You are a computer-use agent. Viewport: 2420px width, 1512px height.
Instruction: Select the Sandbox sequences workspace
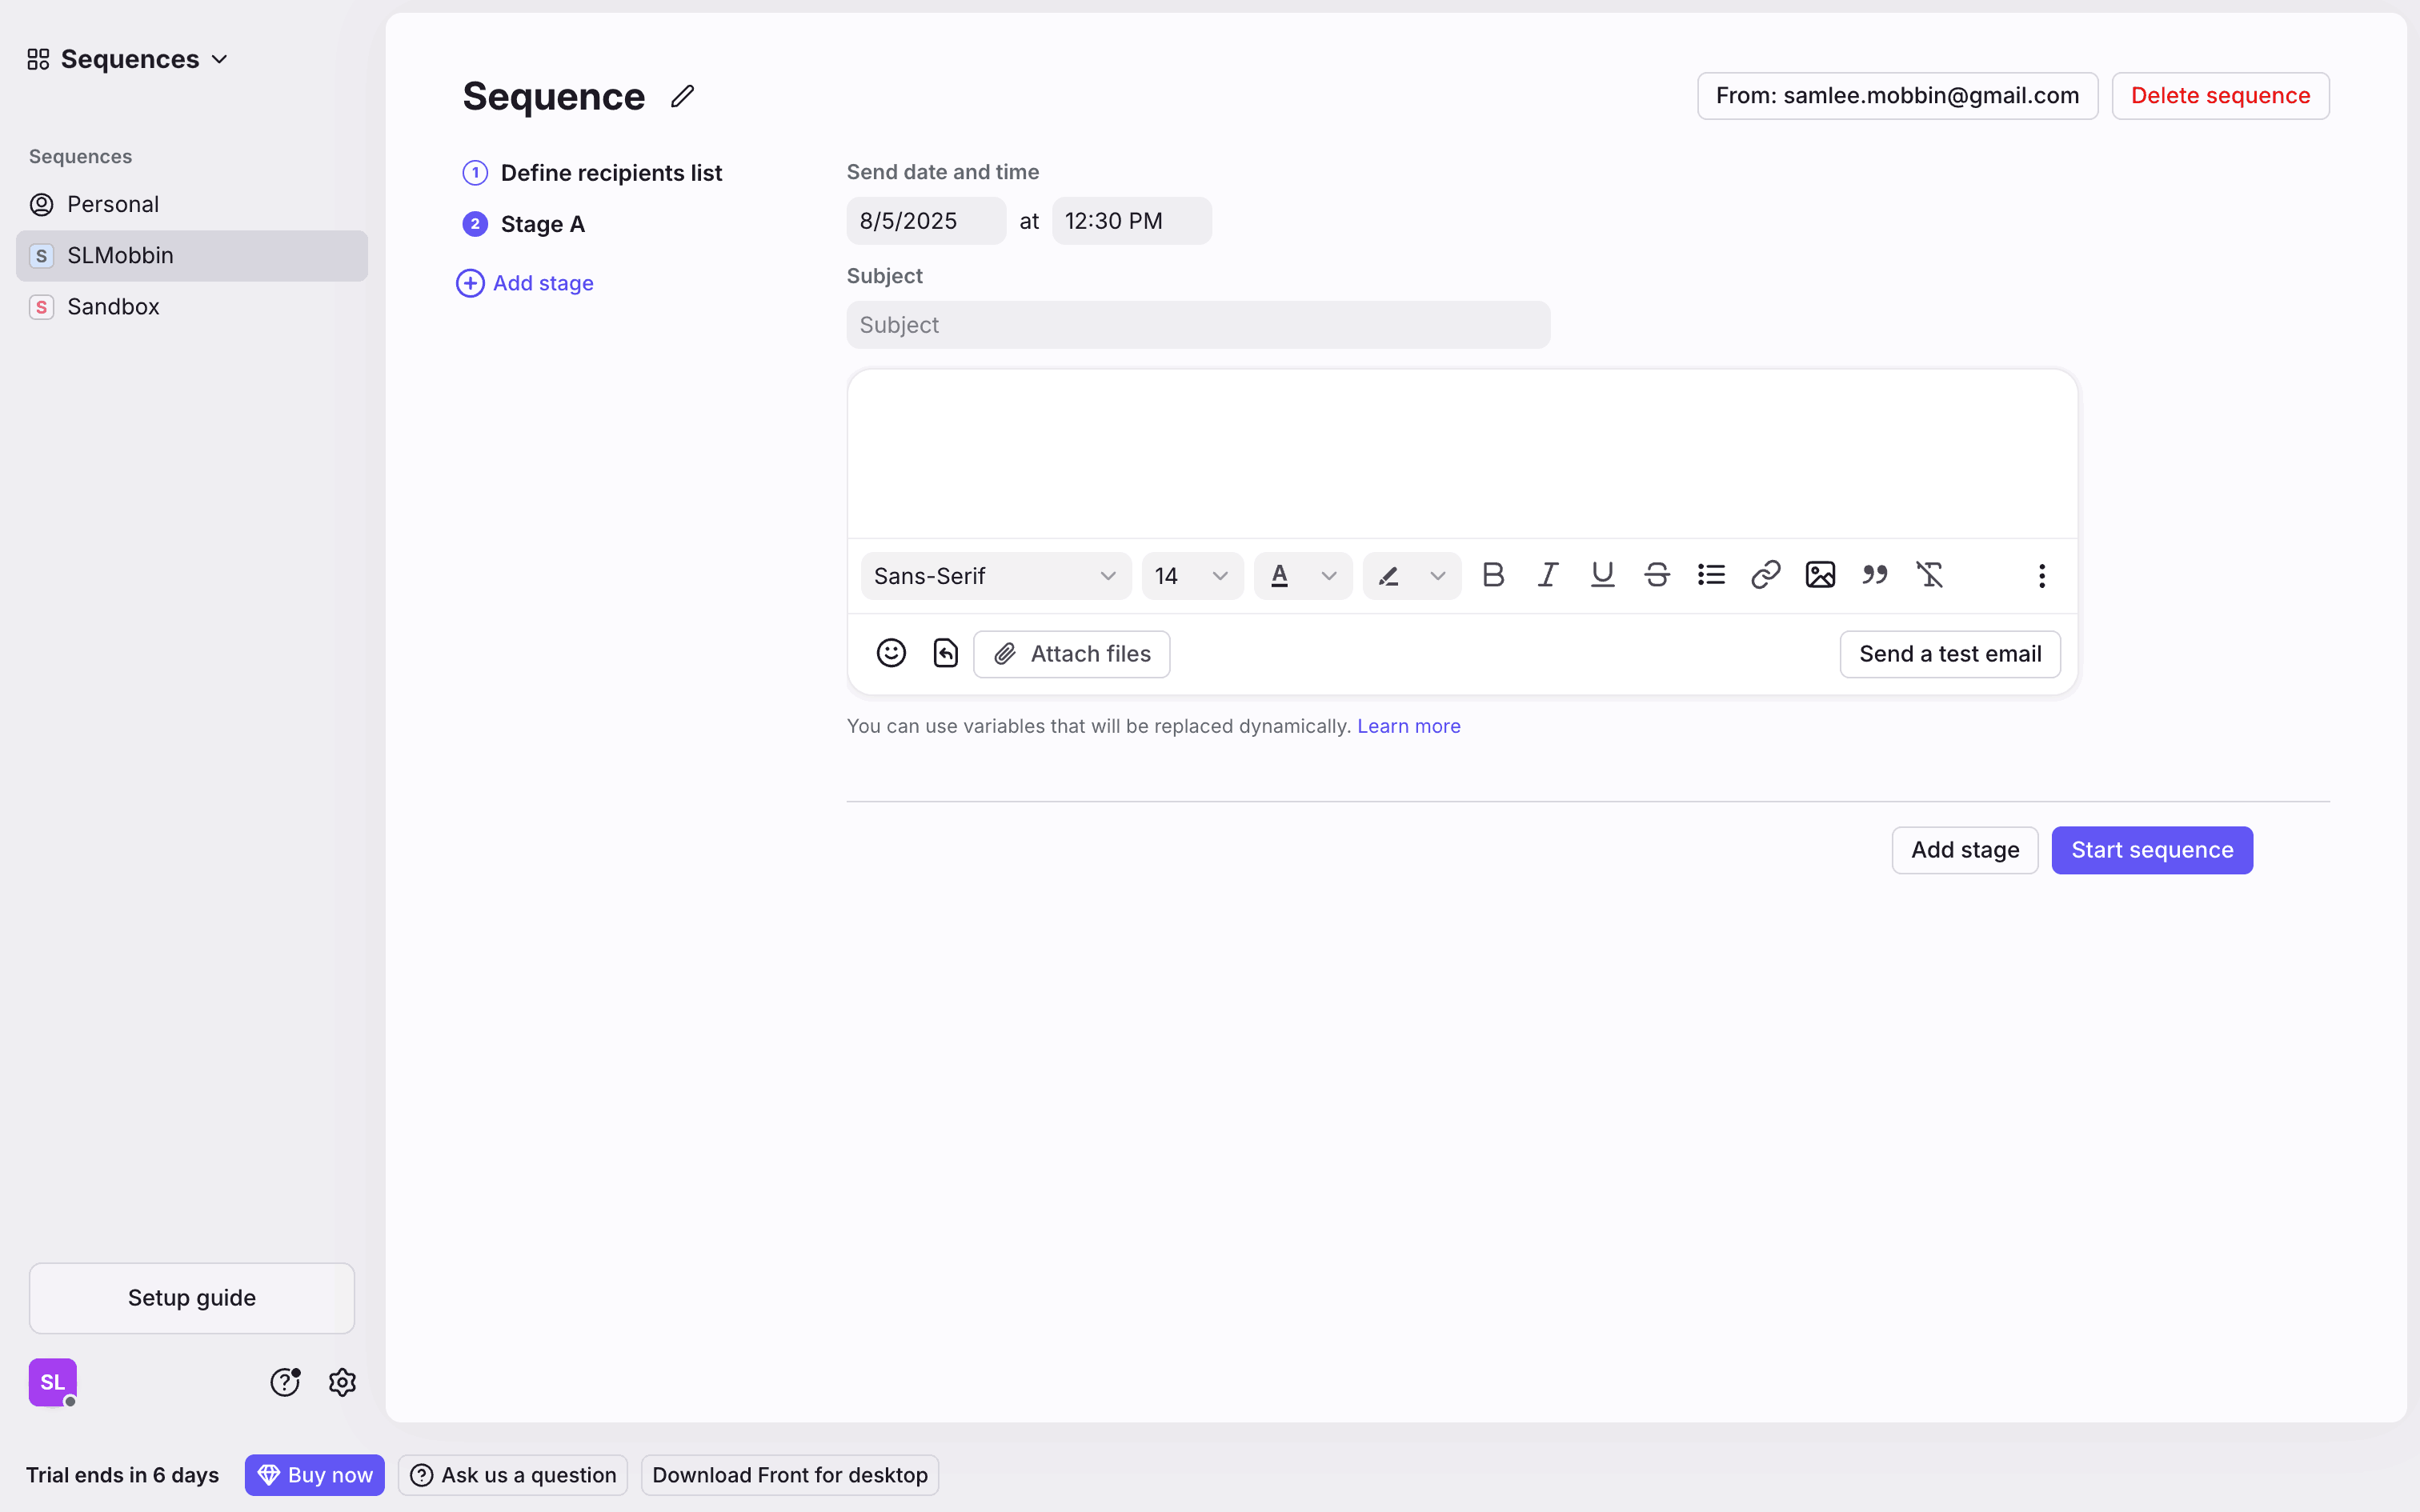113,307
